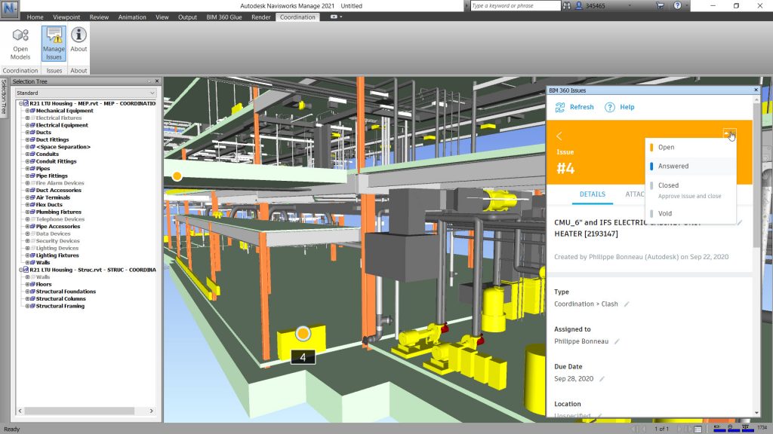The image size is (773, 434).
Task: Open the help dropdown arrow in title bar
Action: tap(685, 6)
